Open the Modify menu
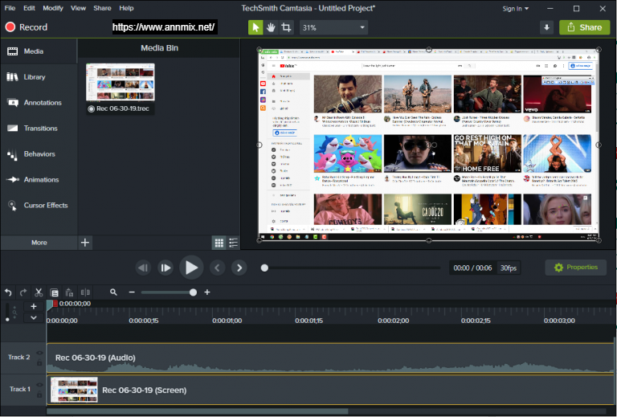This screenshot has width=617, height=417. pos(53,8)
